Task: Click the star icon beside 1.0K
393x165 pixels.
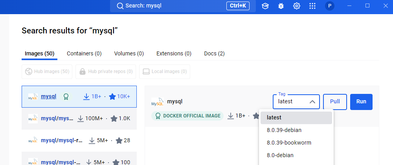Action: [x=114, y=119]
